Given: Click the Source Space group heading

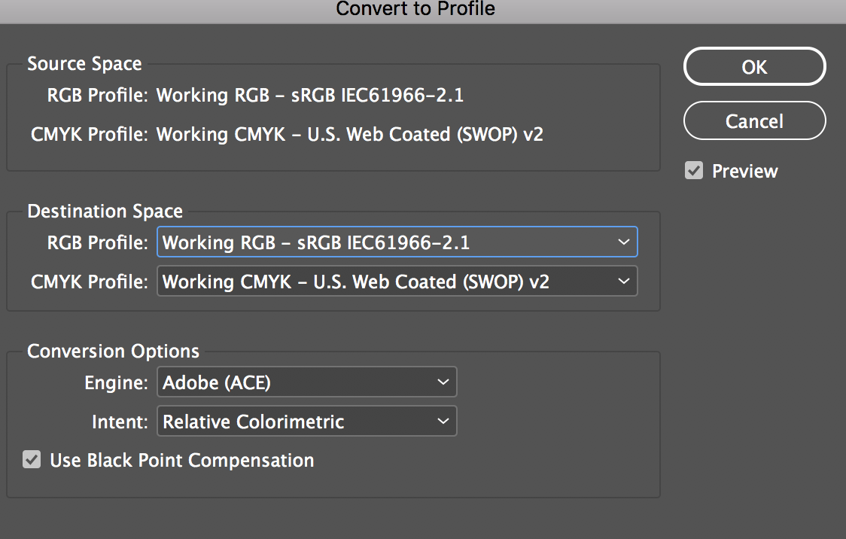Looking at the screenshot, I should (84, 64).
